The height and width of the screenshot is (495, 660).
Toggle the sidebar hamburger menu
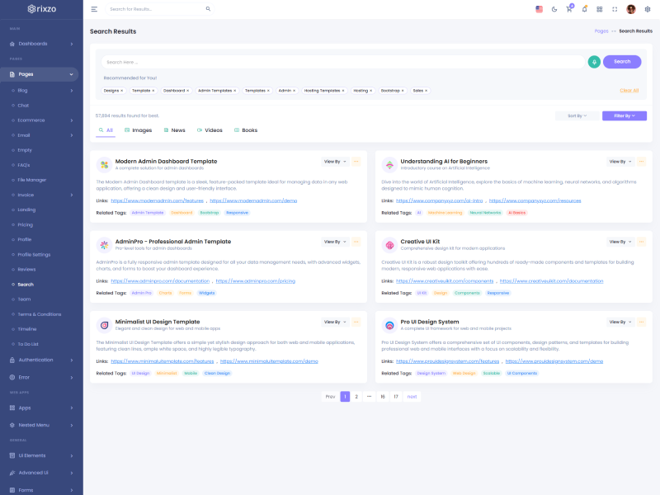coord(94,9)
